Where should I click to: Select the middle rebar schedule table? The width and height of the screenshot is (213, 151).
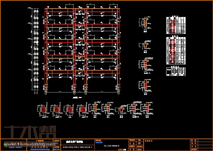pyautogui.click(x=176, y=51)
